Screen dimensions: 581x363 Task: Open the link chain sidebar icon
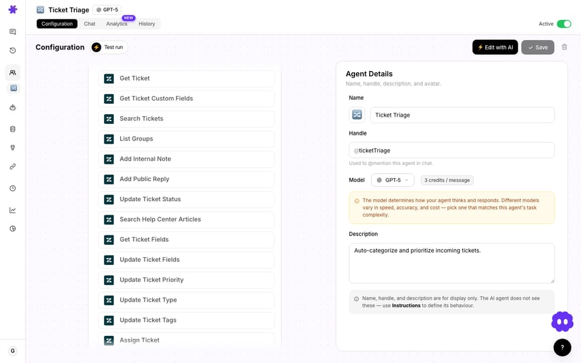pyautogui.click(x=13, y=166)
